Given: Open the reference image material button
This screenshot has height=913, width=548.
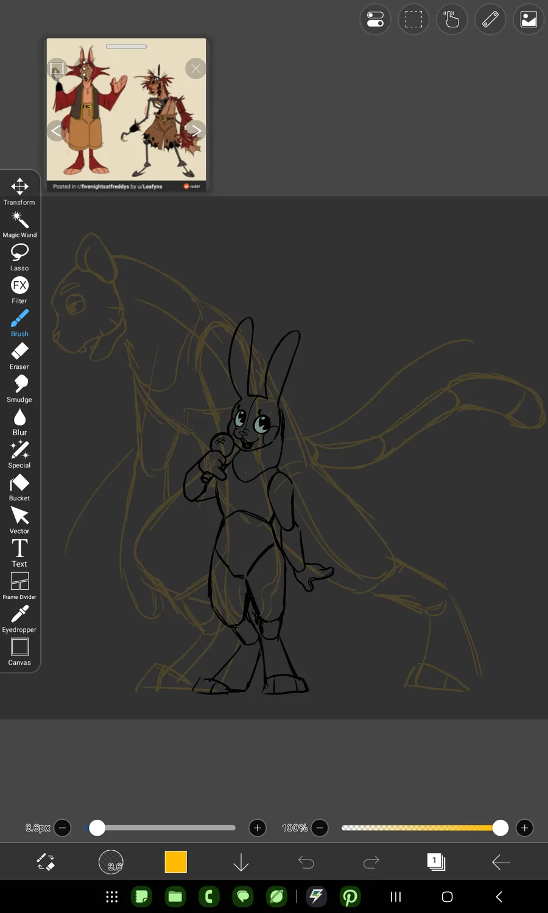Looking at the screenshot, I should click(529, 19).
